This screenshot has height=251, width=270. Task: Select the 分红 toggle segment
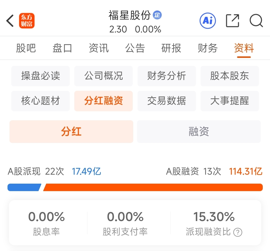pyautogui.click(x=71, y=131)
